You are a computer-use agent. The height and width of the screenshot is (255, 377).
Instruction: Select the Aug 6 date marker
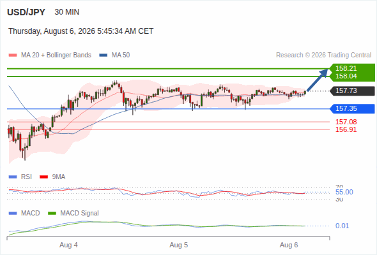(x=289, y=245)
